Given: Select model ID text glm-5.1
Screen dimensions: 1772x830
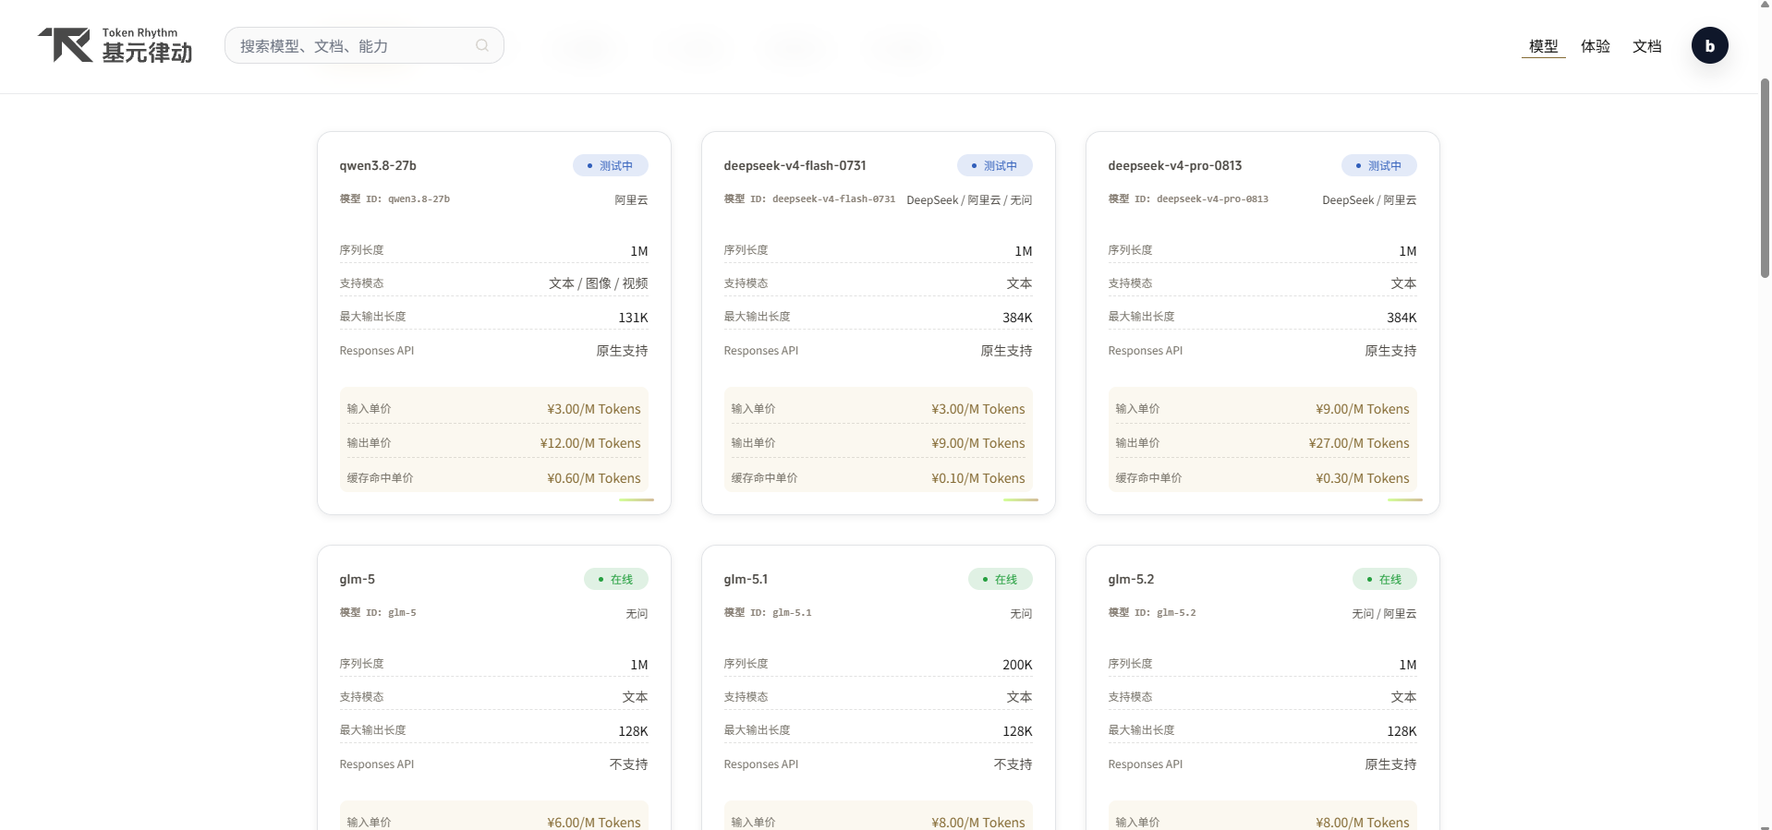Looking at the screenshot, I should tap(792, 613).
